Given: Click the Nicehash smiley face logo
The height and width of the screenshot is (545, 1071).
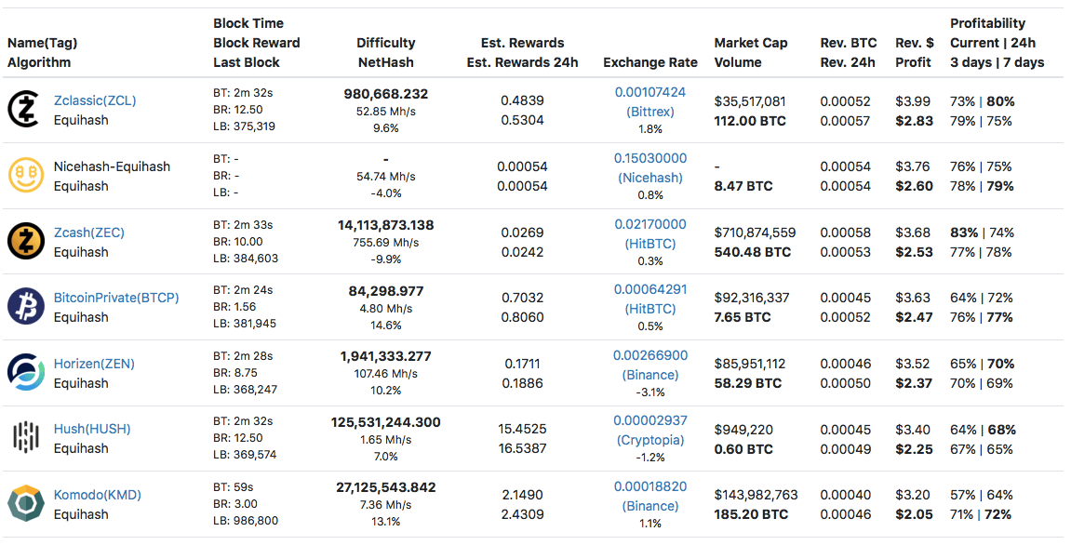Looking at the screenshot, I should pos(25,176).
